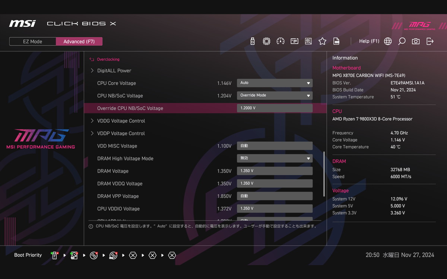Select the USB key boot priority device
The width and height of the screenshot is (447, 279).
coord(55,256)
